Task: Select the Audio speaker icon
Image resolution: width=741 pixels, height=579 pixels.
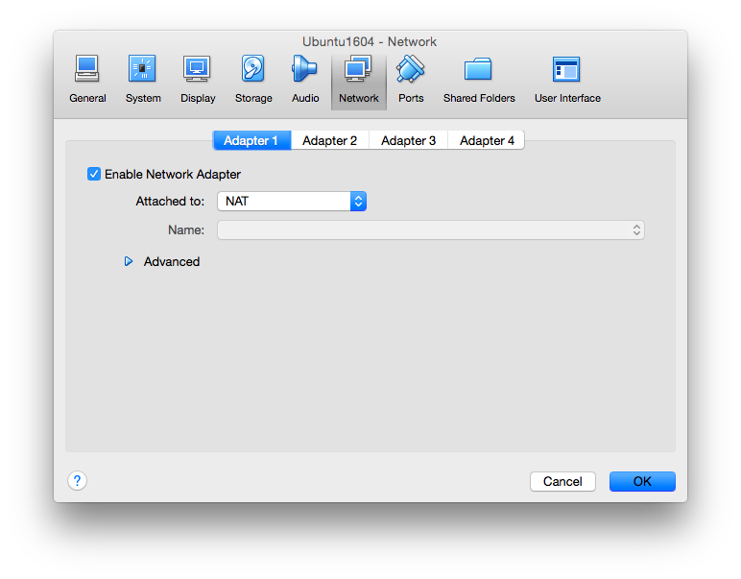Action: [305, 70]
